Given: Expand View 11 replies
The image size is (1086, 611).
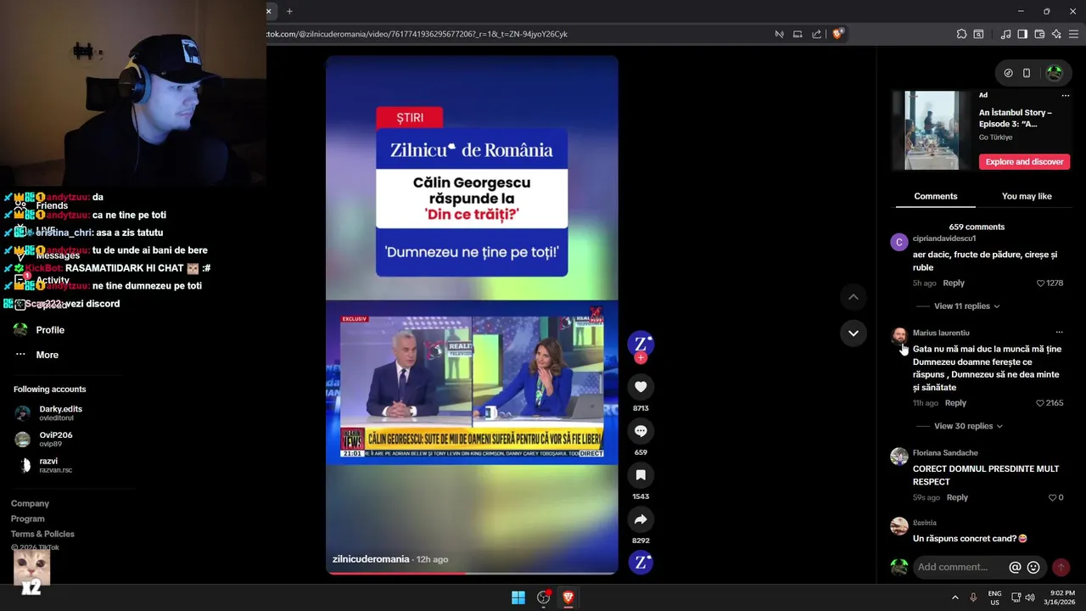Looking at the screenshot, I should coord(966,306).
